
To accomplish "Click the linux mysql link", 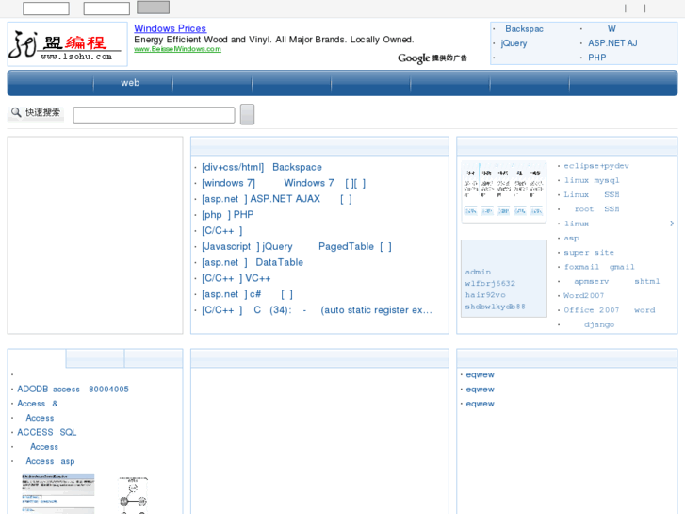I will click(x=592, y=180).
